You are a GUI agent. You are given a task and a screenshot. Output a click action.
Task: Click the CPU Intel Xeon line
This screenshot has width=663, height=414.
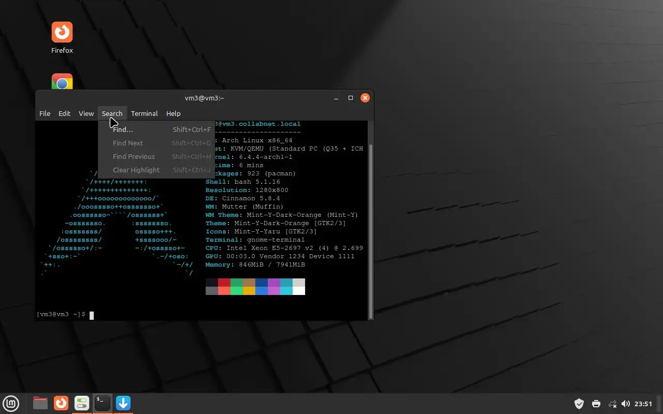284,248
